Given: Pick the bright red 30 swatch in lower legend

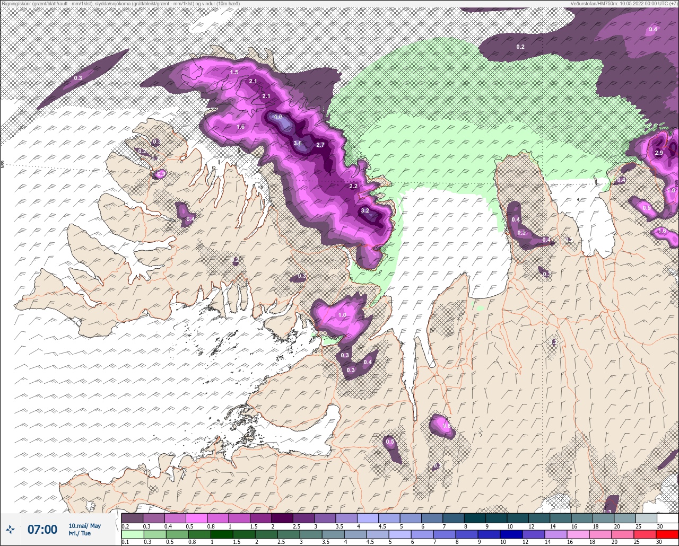Looking at the screenshot, I should [x=667, y=534].
